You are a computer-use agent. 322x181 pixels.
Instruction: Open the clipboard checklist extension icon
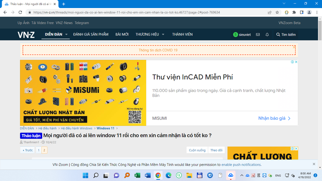(x=287, y=12)
